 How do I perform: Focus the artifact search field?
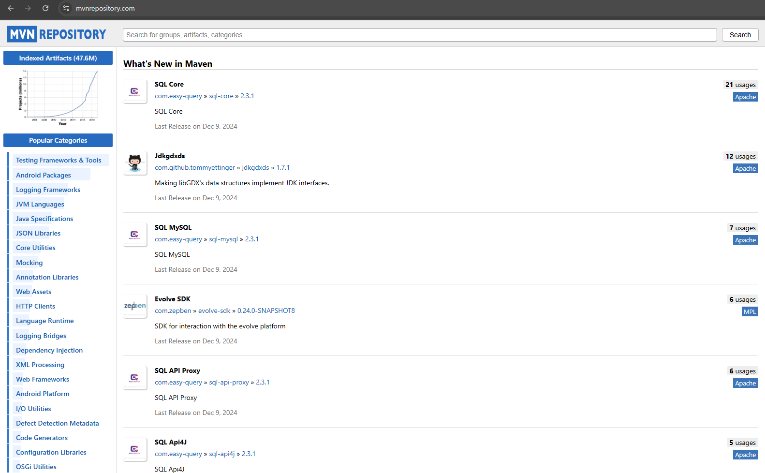click(420, 35)
